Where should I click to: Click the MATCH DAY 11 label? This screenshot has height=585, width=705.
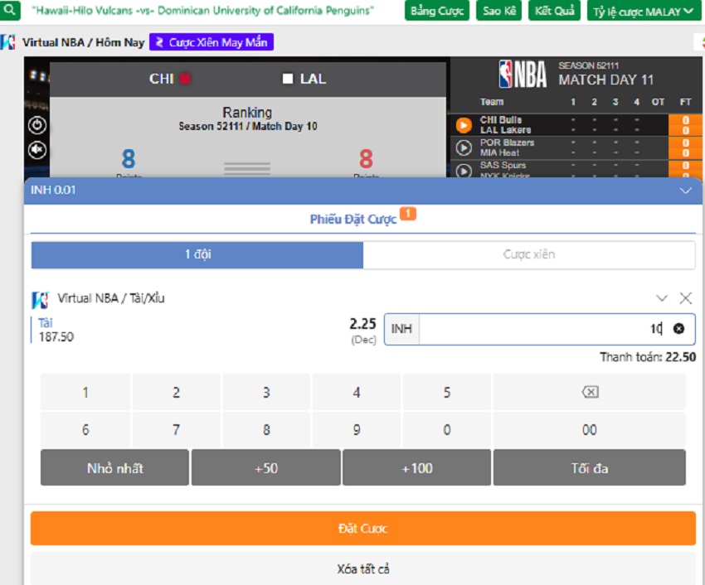pos(605,80)
